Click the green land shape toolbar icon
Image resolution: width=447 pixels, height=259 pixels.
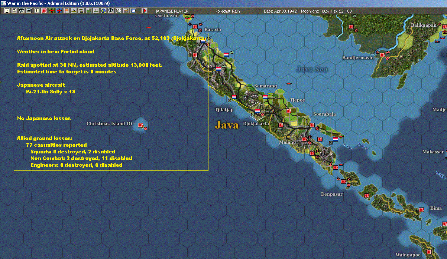point(89,11)
